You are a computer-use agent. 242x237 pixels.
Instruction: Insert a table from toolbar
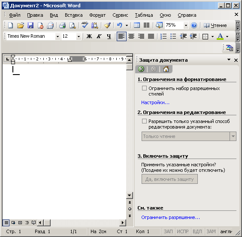tap(137, 25)
